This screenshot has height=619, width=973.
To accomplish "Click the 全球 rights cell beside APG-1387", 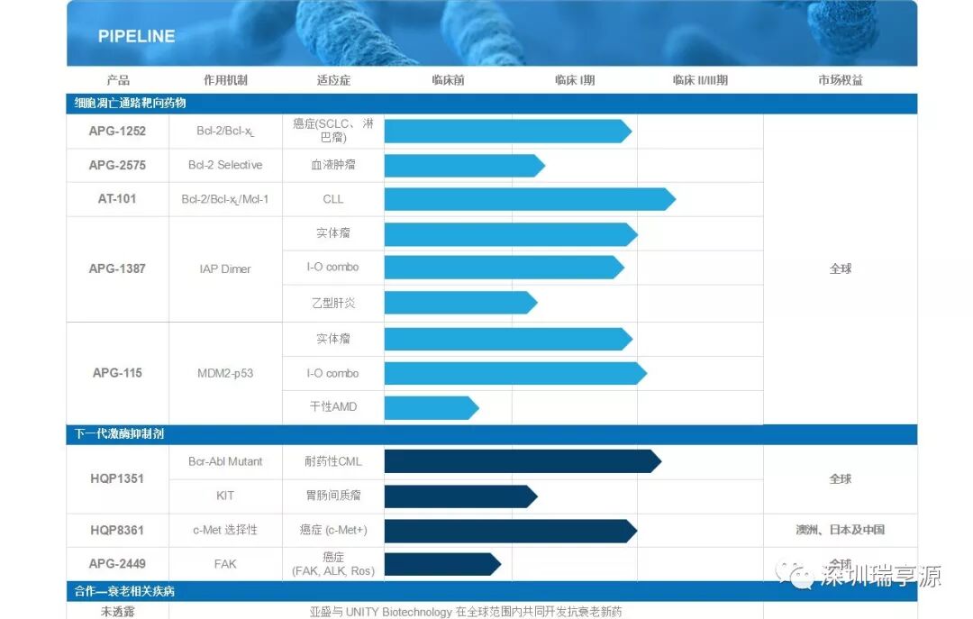I will tap(841, 269).
